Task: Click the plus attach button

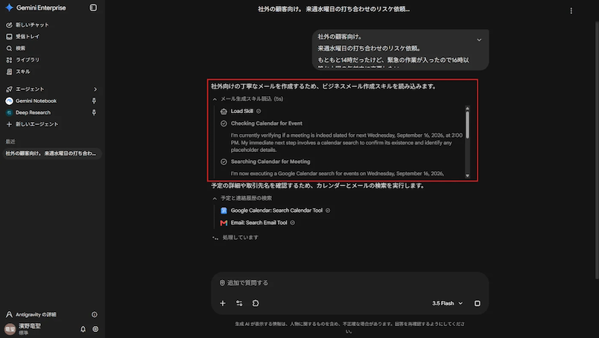Action: click(223, 303)
